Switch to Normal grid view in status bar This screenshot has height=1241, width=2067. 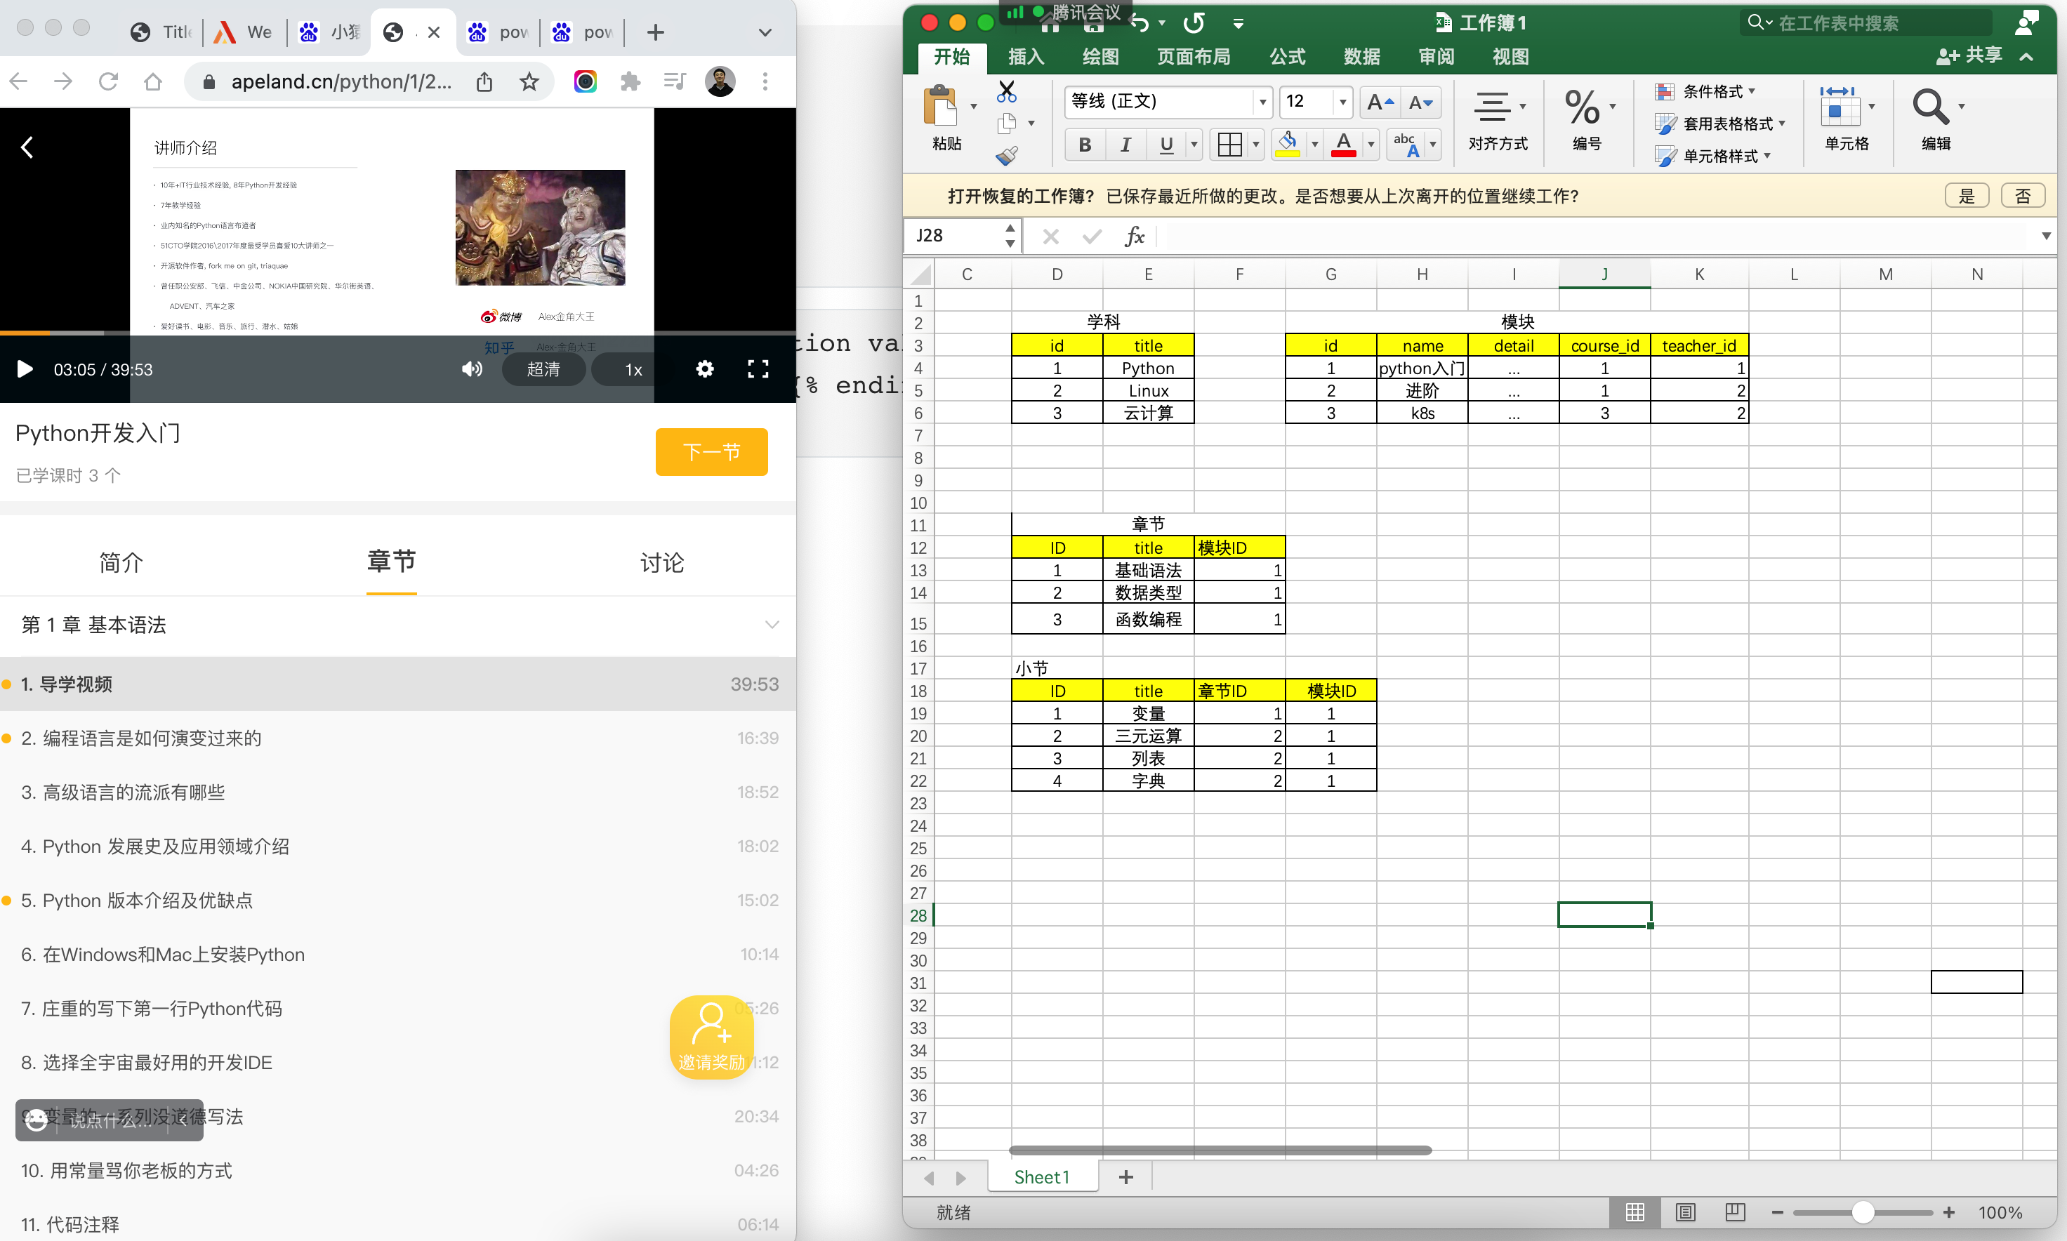(x=1635, y=1212)
